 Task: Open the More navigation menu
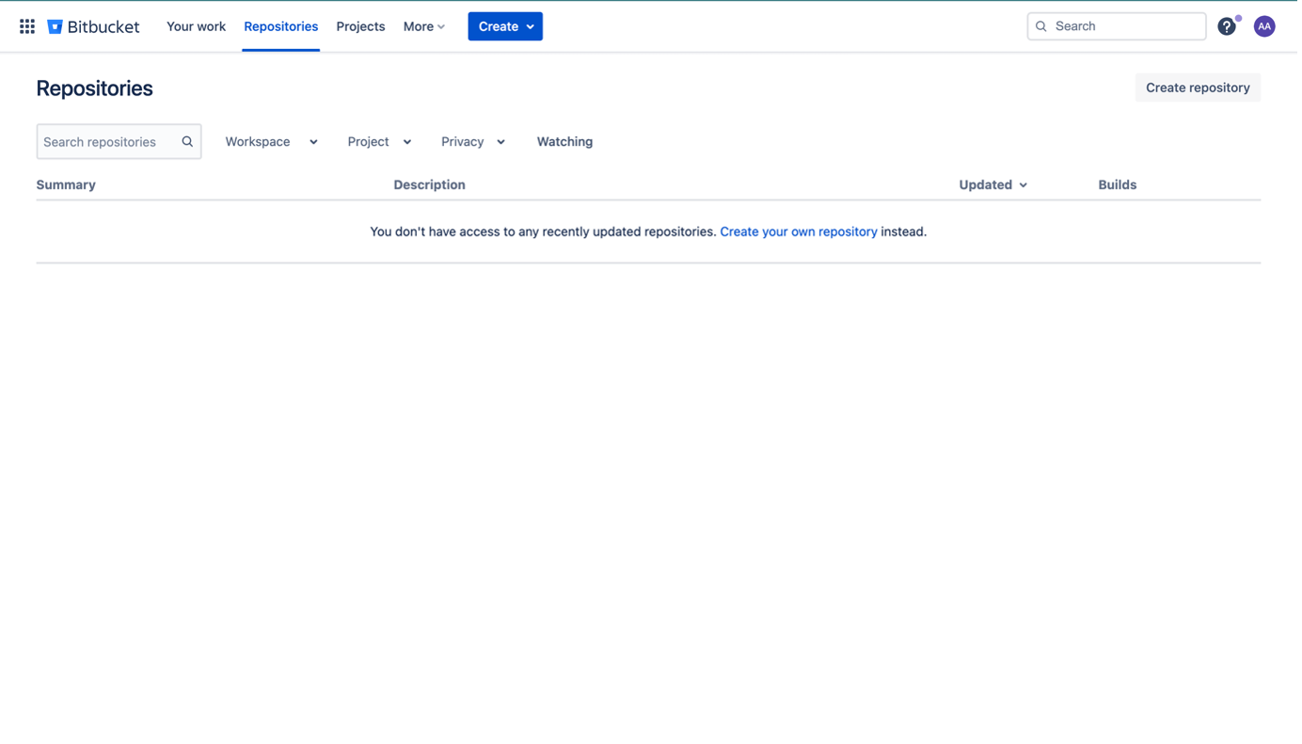tap(423, 26)
